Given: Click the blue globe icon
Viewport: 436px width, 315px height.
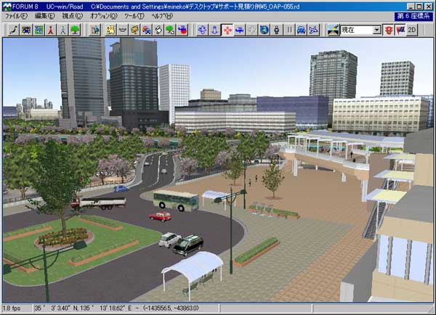Looking at the screenshot, I should [x=265, y=30].
